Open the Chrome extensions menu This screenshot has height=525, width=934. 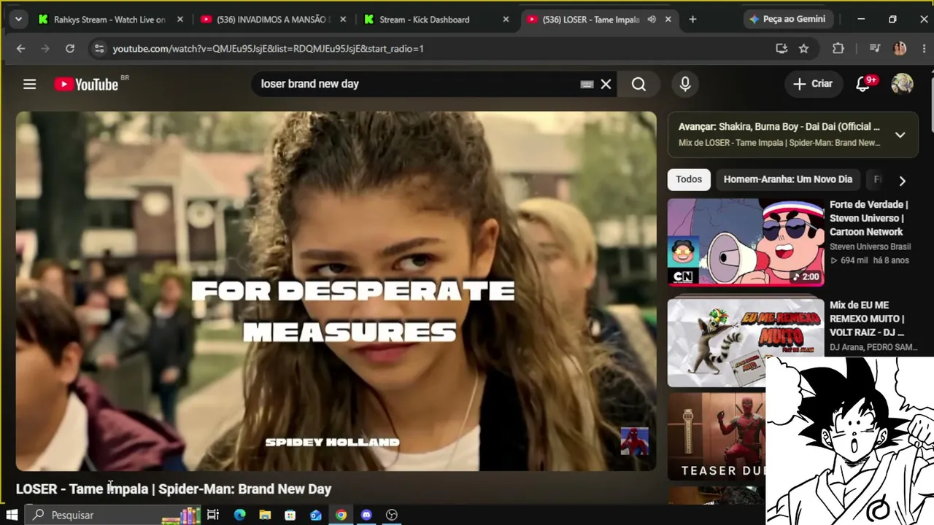tap(838, 48)
